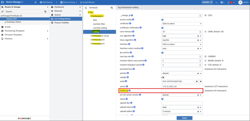Screen dimensions: 250x121
Task: Open the admin user menu
Action: click(x=244, y=2)
